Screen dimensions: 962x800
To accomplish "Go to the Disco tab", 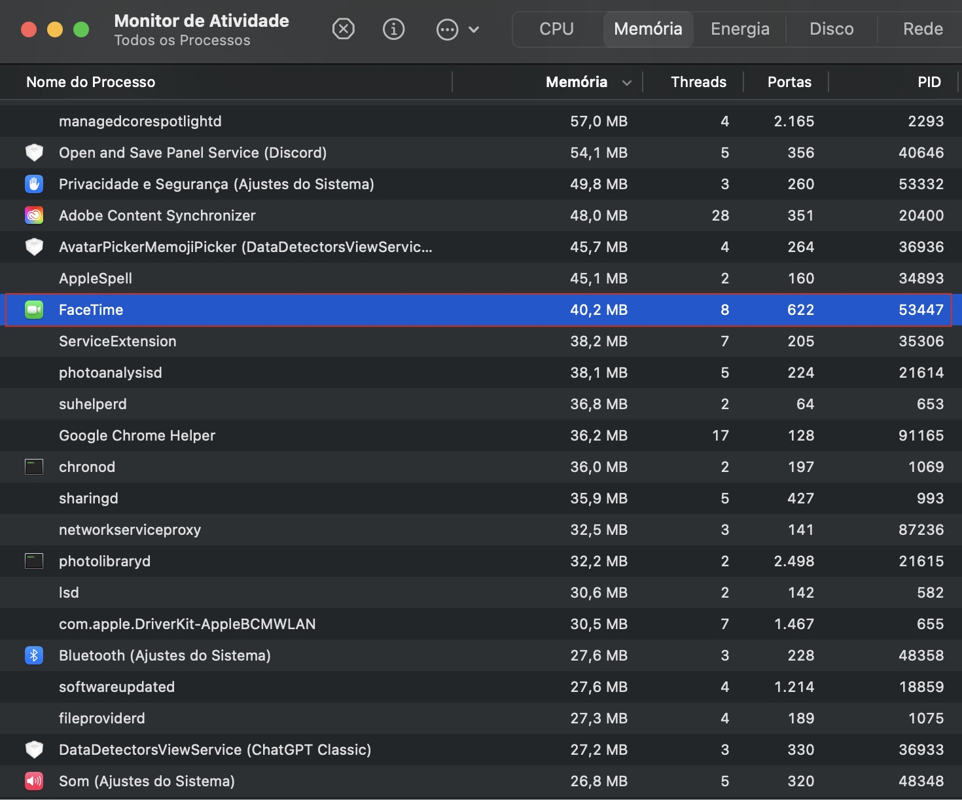I will [832, 29].
